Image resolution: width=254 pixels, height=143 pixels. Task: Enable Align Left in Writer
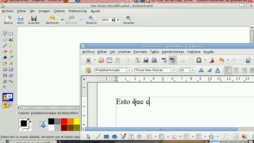click(228, 70)
